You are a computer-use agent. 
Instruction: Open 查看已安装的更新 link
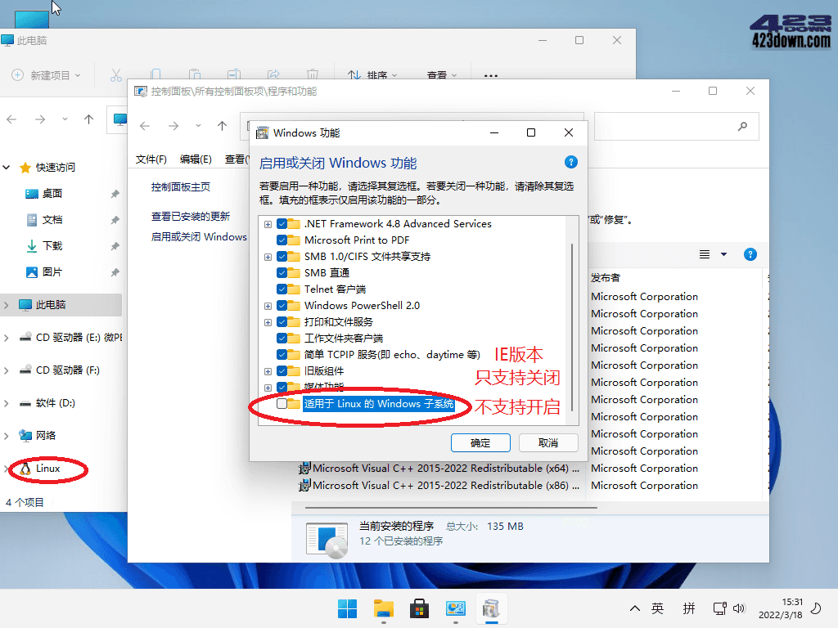point(190,216)
